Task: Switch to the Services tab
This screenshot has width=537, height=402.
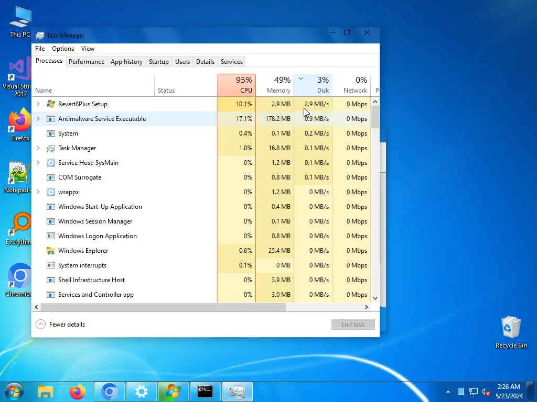Action: (x=231, y=62)
